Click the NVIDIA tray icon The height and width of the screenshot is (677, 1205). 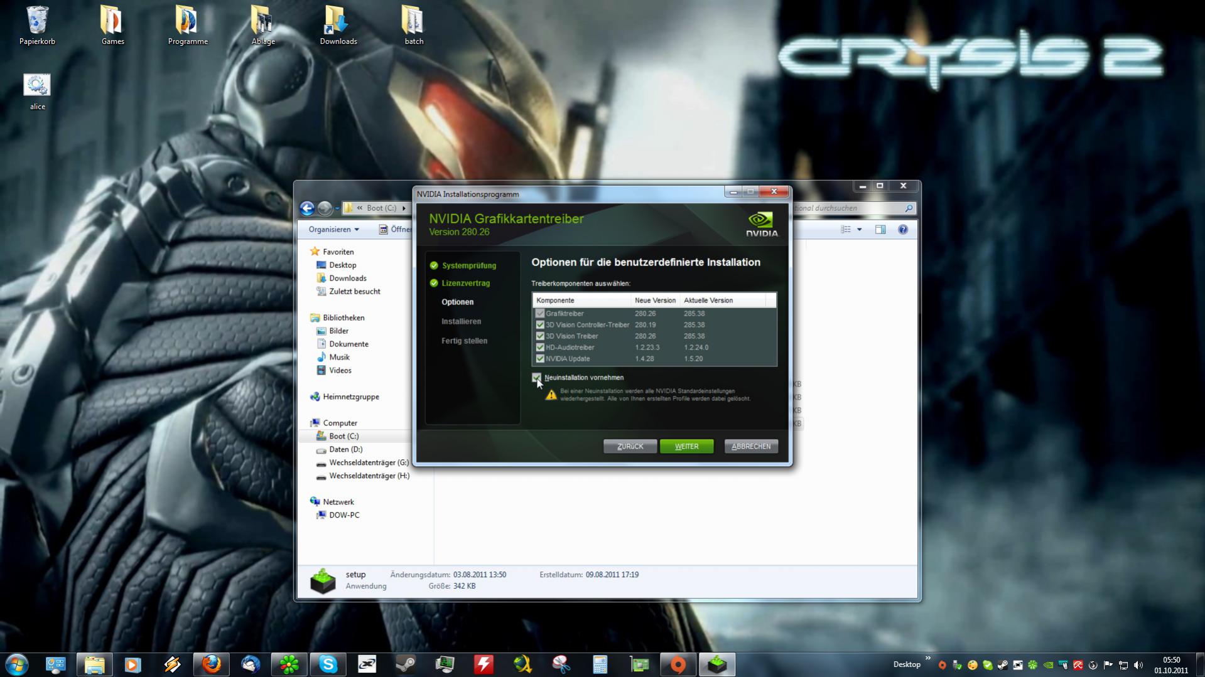pyautogui.click(x=1048, y=665)
